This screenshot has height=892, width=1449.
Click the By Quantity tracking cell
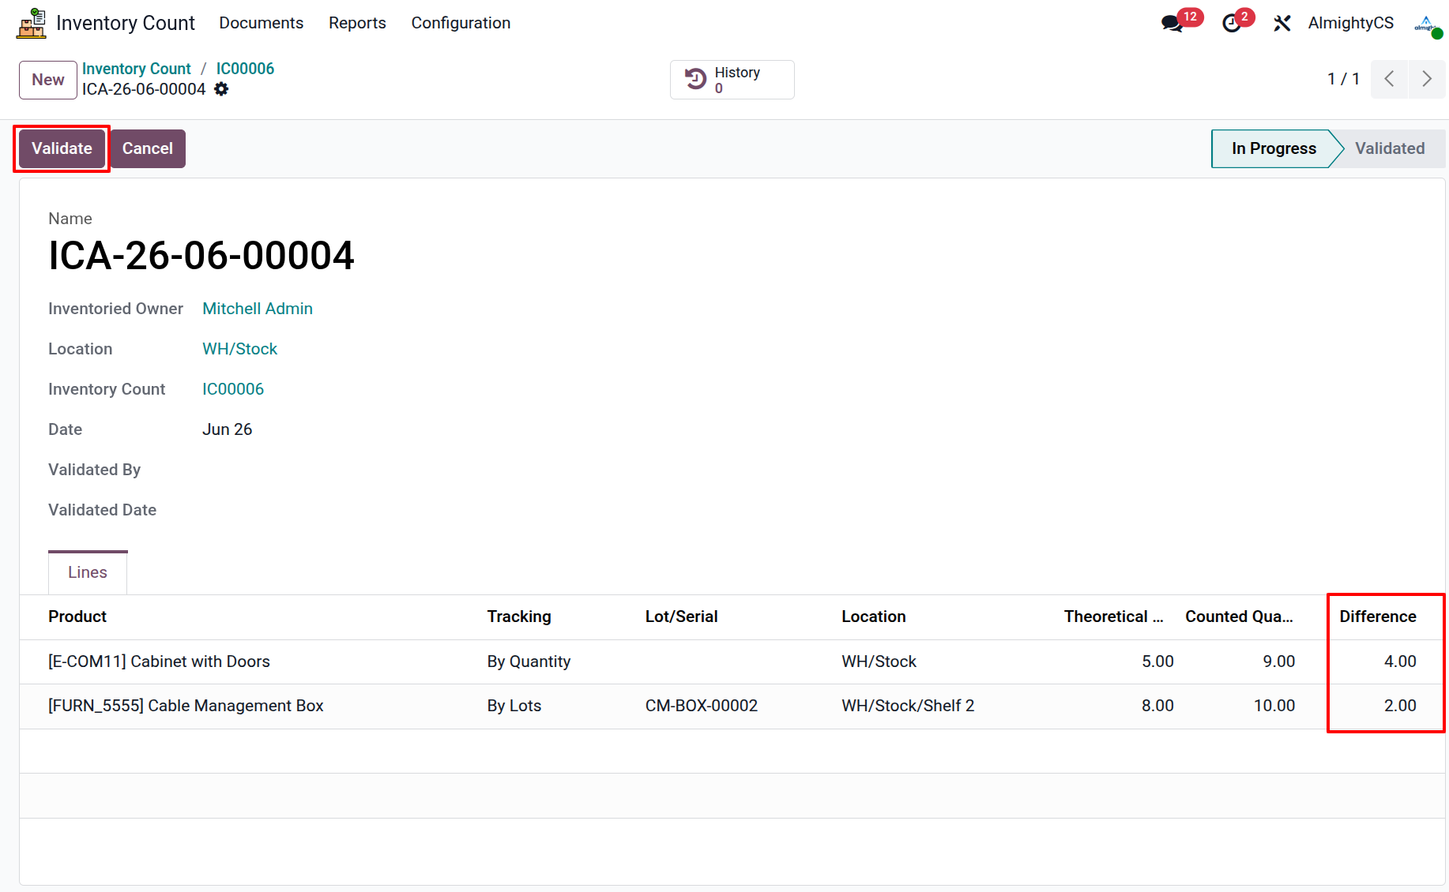(x=529, y=662)
